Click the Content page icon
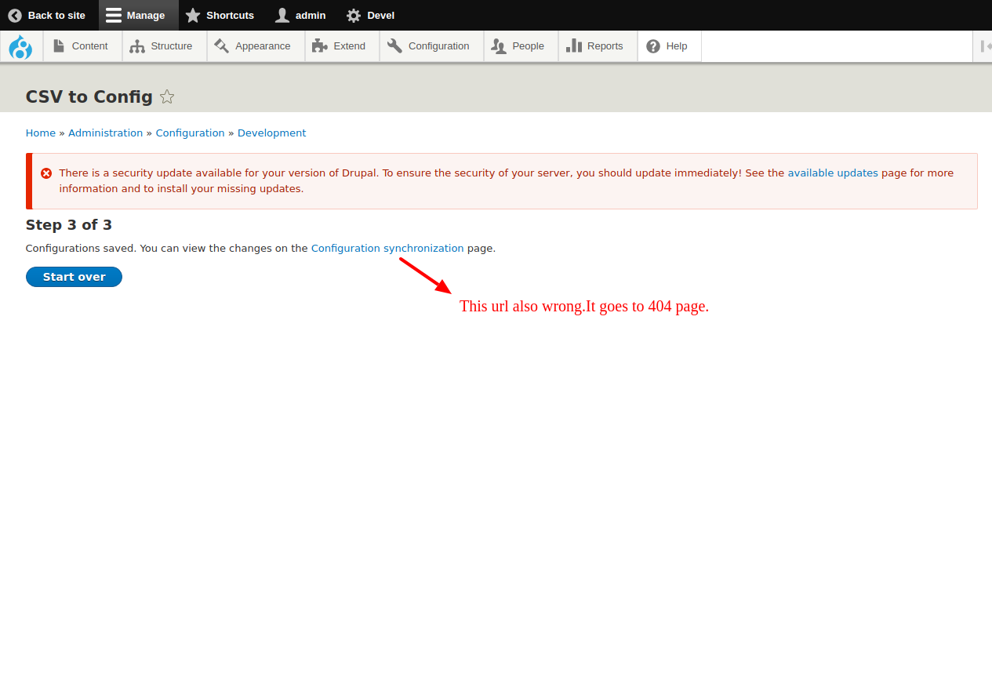 [59, 46]
